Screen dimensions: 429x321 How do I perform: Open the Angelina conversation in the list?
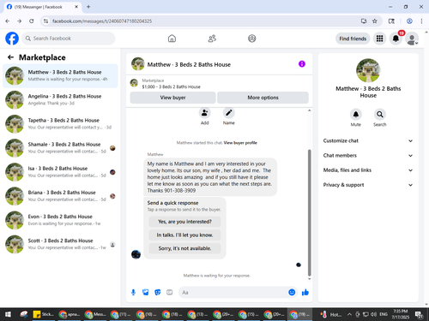tap(60, 99)
